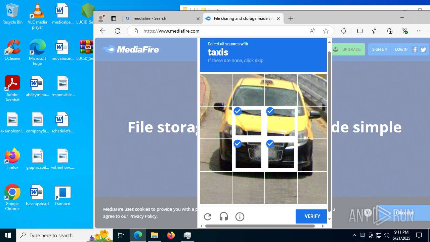Screen dimensions: 430x242
Task: Switch to the mediafire - Search tab
Action: point(163,18)
